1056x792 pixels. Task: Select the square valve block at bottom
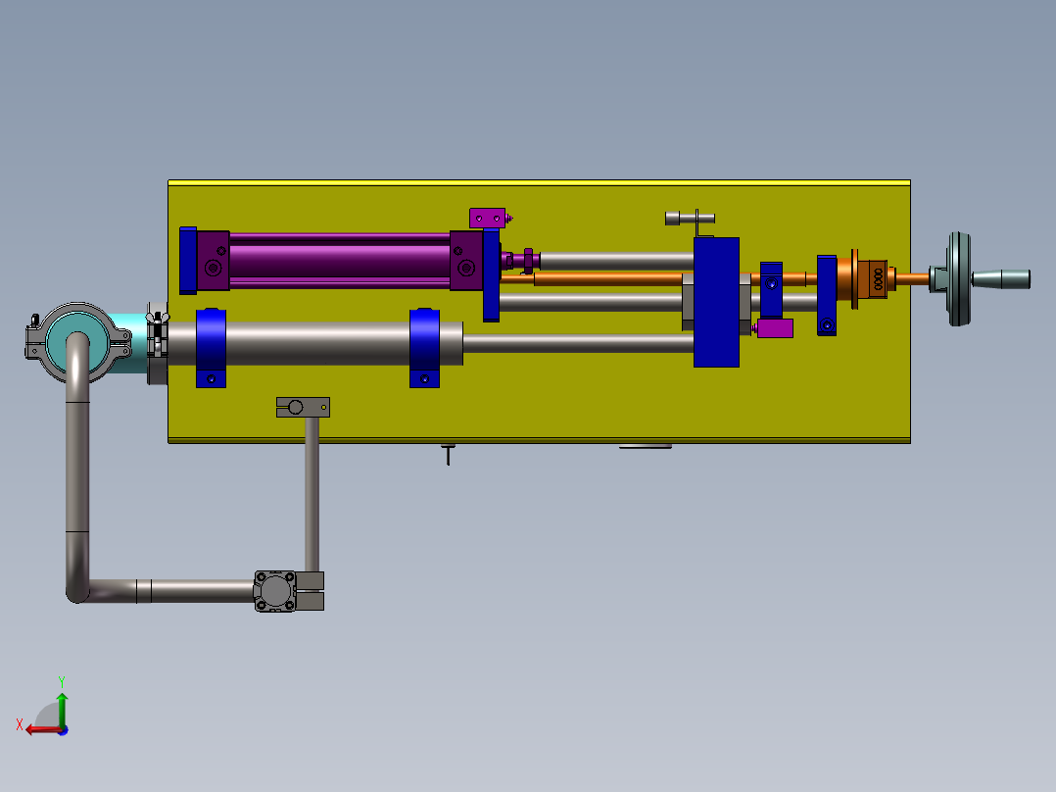(x=275, y=591)
